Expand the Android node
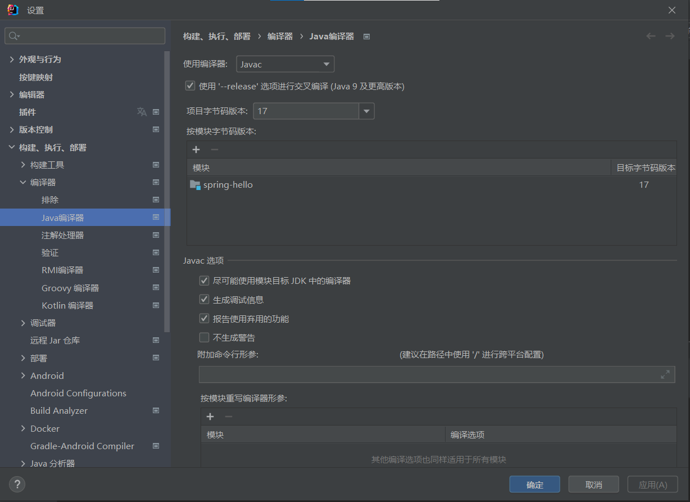Viewport: 690px width, 502px height. click(x=23, y=376)
